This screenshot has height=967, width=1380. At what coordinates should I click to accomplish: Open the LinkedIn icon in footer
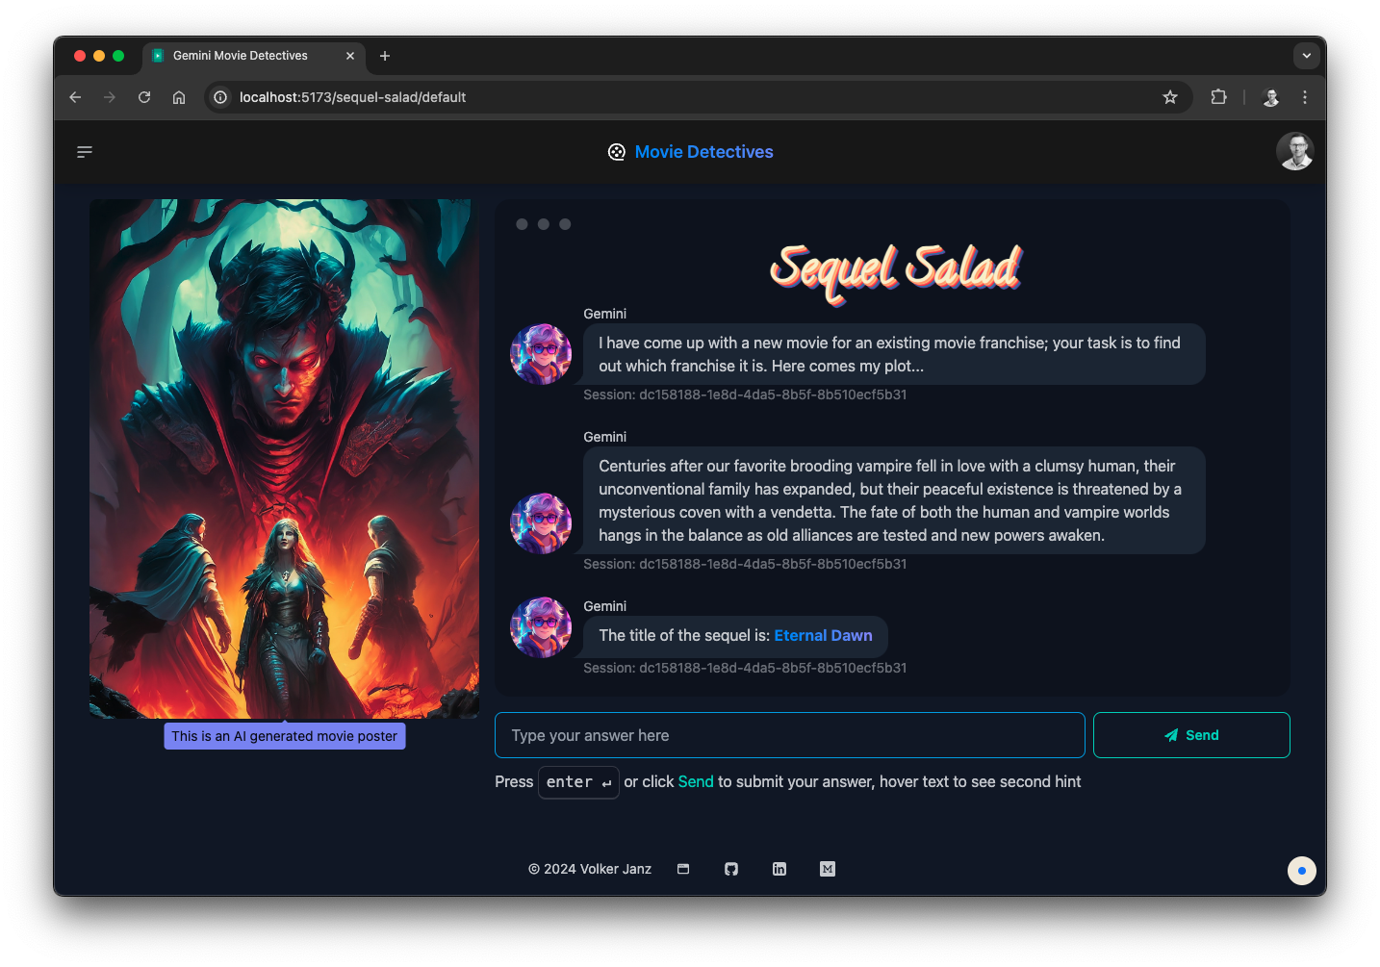pos(779,869)
